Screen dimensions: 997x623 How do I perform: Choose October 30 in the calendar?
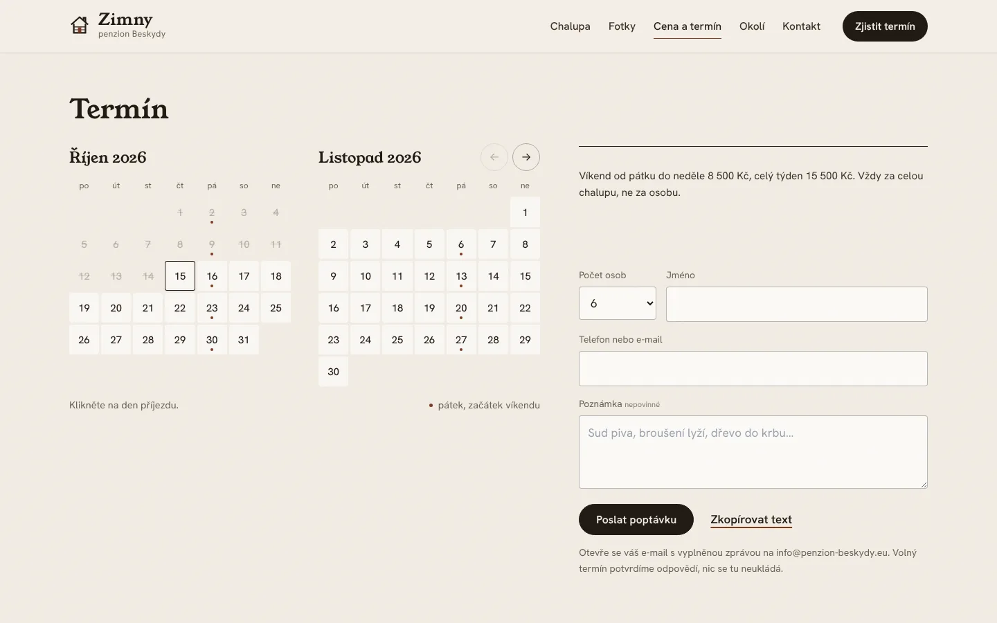click(212, 340)
